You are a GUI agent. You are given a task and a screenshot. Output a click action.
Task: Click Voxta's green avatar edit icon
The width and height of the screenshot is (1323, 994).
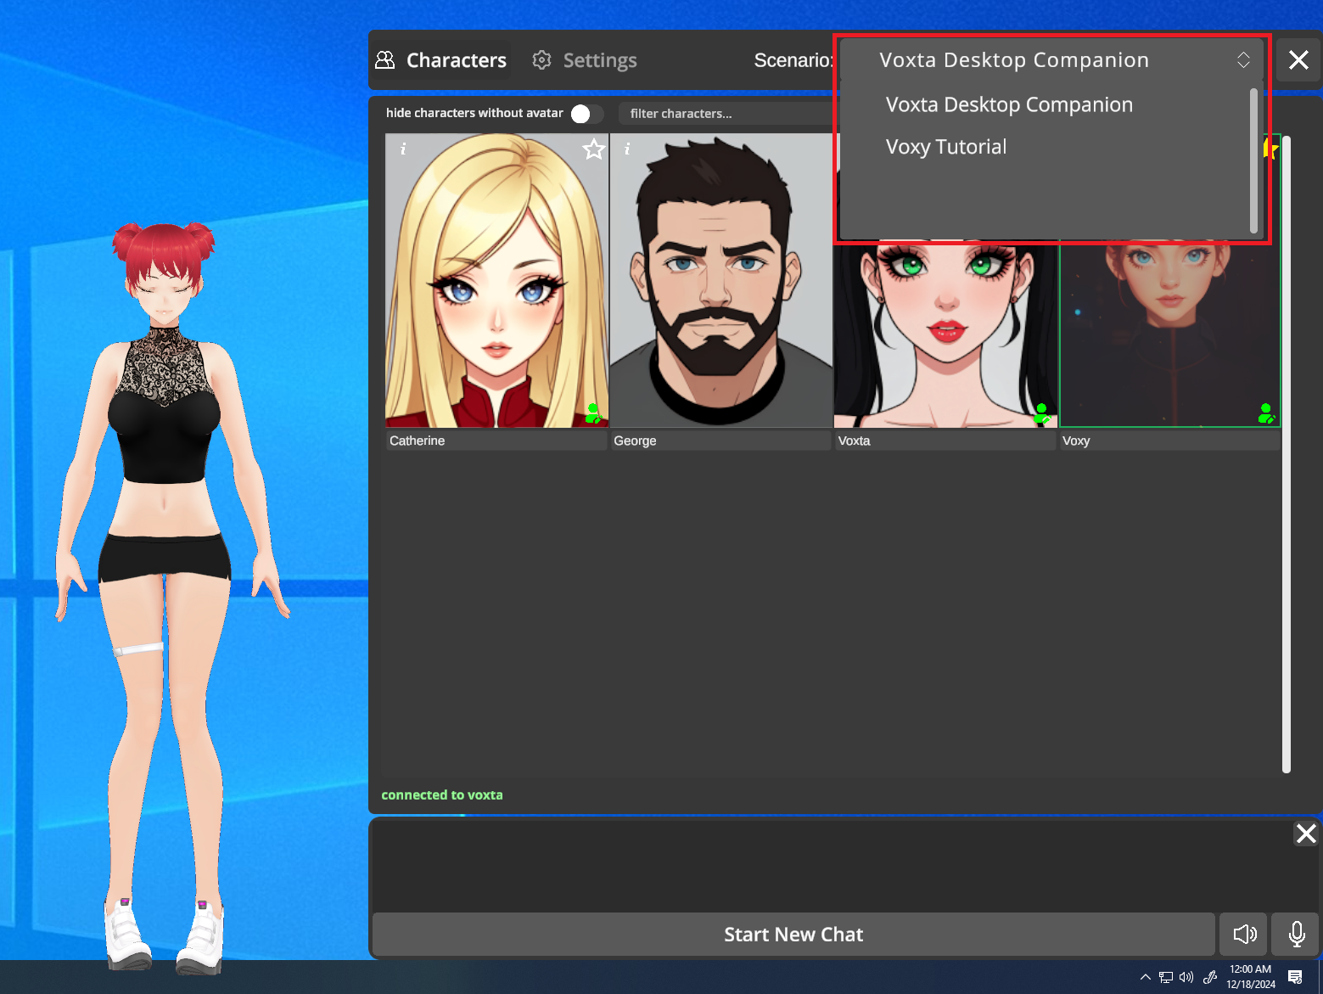[x=1042, y=414]
